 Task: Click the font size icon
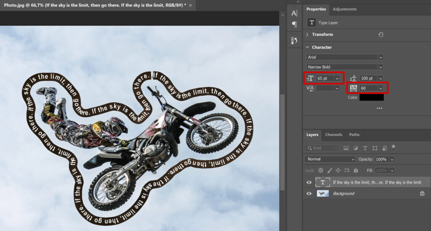point(310,78)
